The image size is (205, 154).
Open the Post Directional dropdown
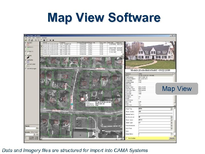[171, 125]
